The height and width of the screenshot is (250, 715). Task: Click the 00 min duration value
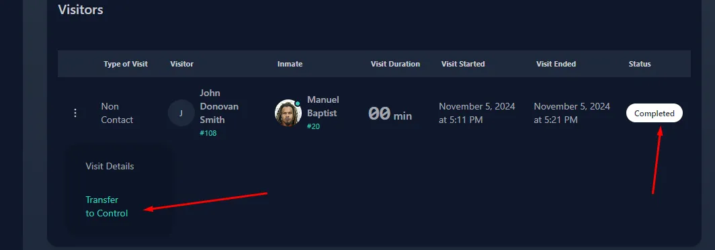pyautogui.click(x=390, y=114)
